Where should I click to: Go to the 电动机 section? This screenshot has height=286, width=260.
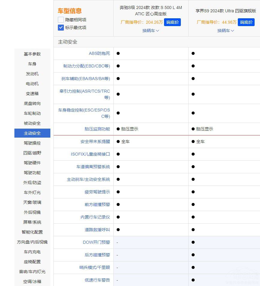[x=32, y=84]
